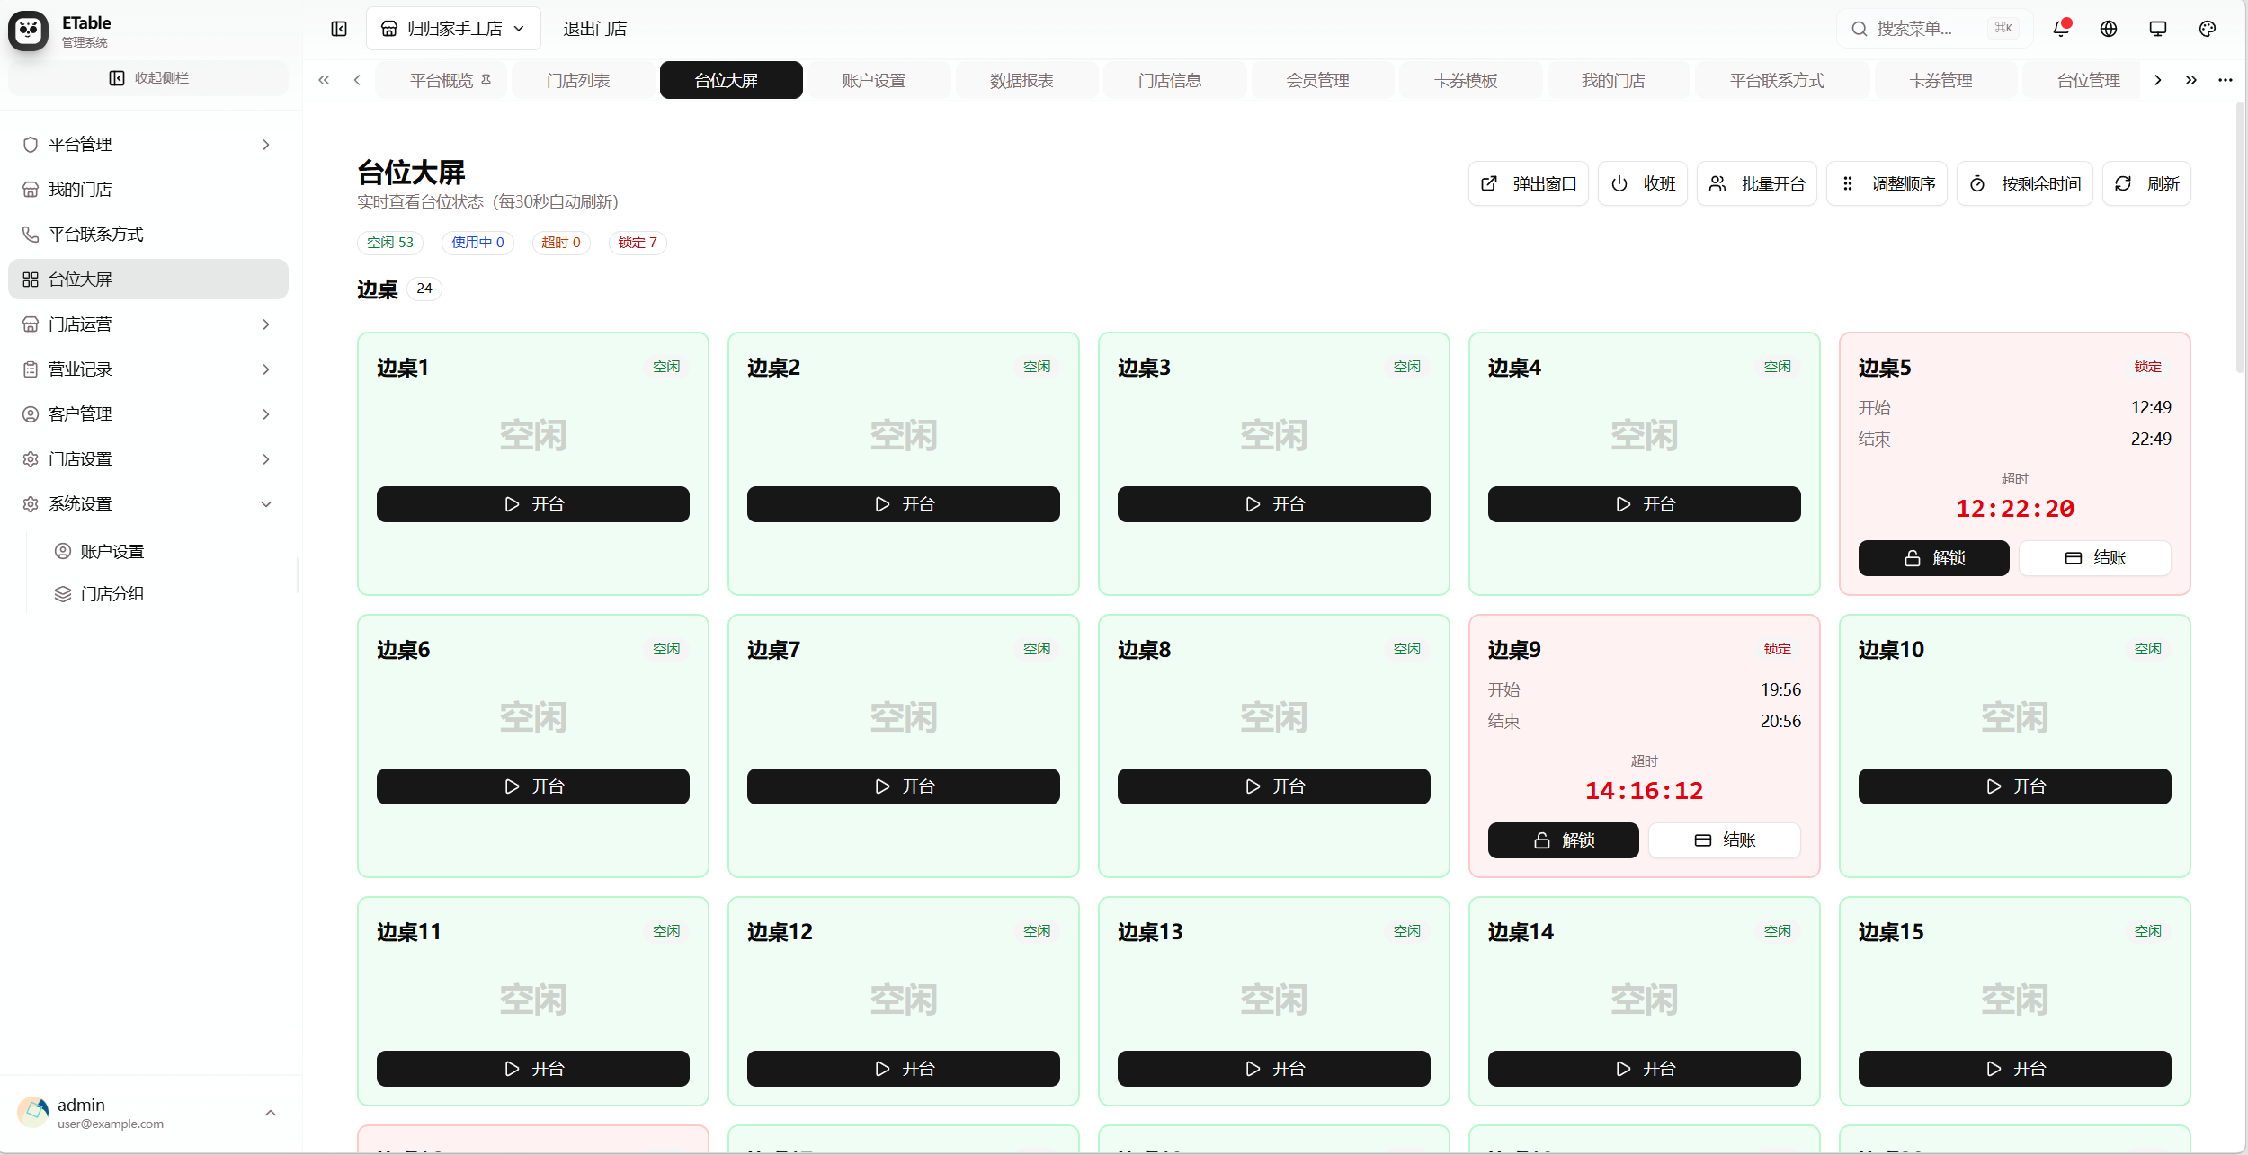Toggle 按剩余时间 sorting button

click(x=2025, y=183)
